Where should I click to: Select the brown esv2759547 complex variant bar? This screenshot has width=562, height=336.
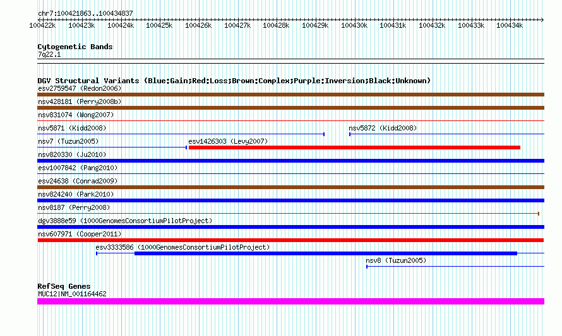[x=290, y=95]
